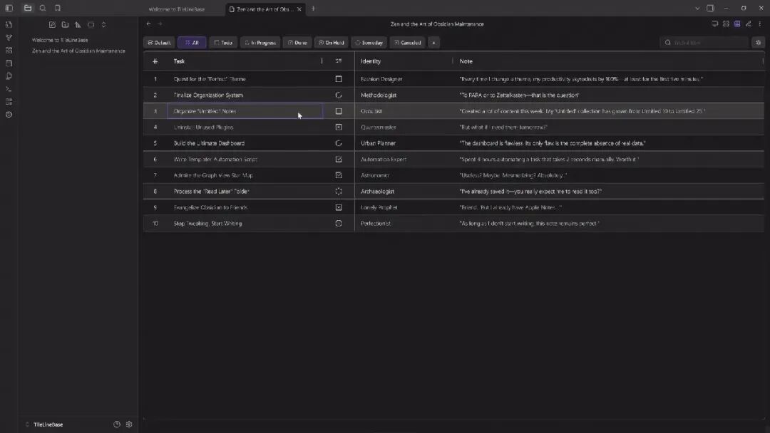Viewport: 770px width, 433px height.
Task: Switch to Welcome to TileLineBase tab
Action: tap(177, 9)
